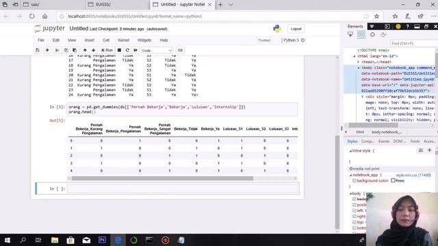Click the empty In [ ] code cell
This screenshot has height=246, width=438.
[183, 189]
